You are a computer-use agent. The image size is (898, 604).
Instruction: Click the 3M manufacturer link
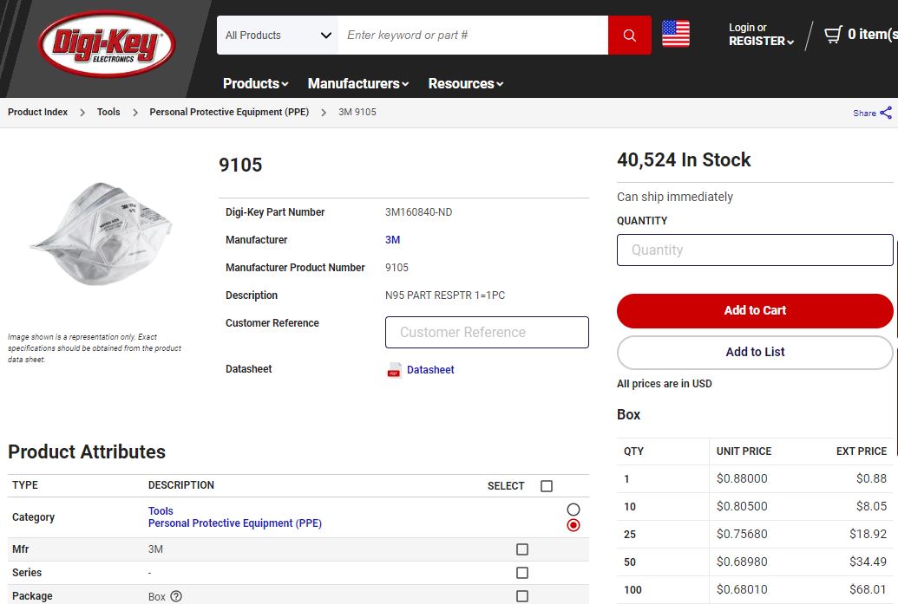392,240
